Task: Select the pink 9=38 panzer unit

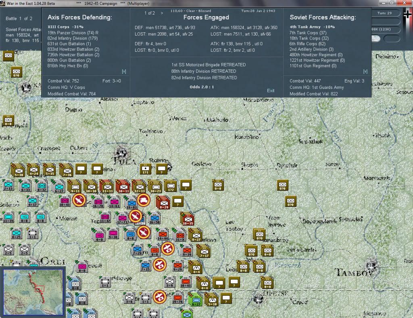Action: pyautogui.click(x=113, y=234)
